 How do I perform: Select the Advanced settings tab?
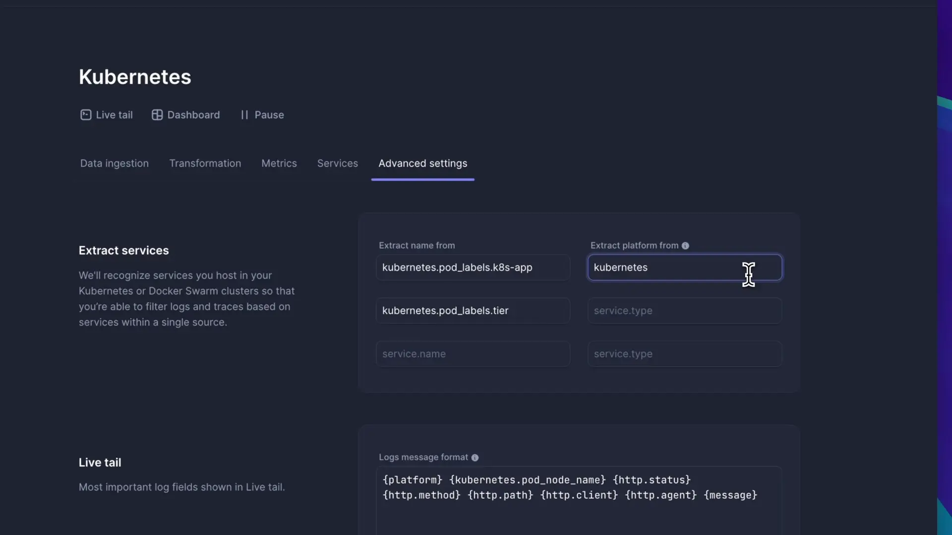click(x=423, y=163)
